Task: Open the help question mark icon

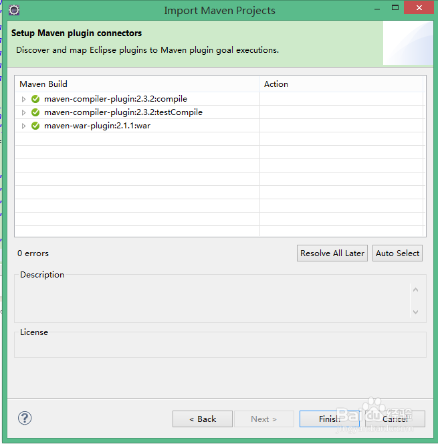Action: [25, 418]
